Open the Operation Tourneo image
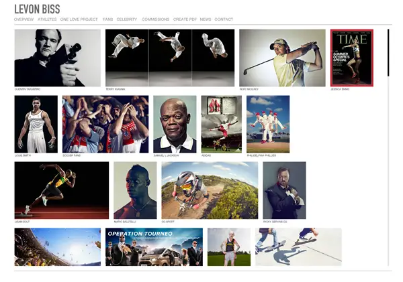This screenshot has height=282, width=403. [x=154, y=246]
